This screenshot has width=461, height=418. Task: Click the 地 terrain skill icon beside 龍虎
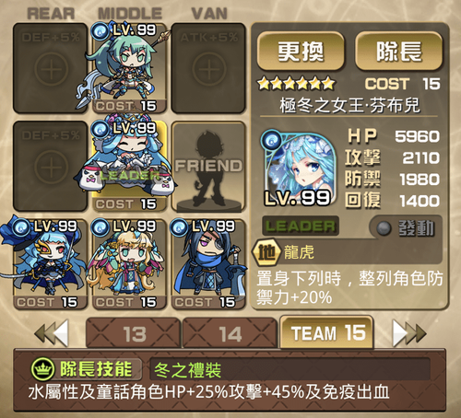(266, 252)
